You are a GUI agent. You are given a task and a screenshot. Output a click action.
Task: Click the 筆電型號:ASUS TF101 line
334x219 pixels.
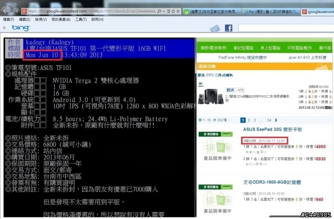(38, 68)
